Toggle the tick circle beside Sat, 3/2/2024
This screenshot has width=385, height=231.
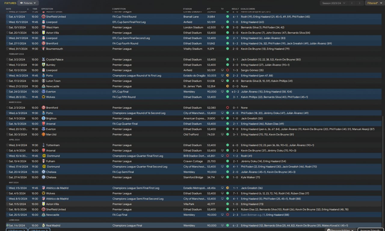pos(8,60)
